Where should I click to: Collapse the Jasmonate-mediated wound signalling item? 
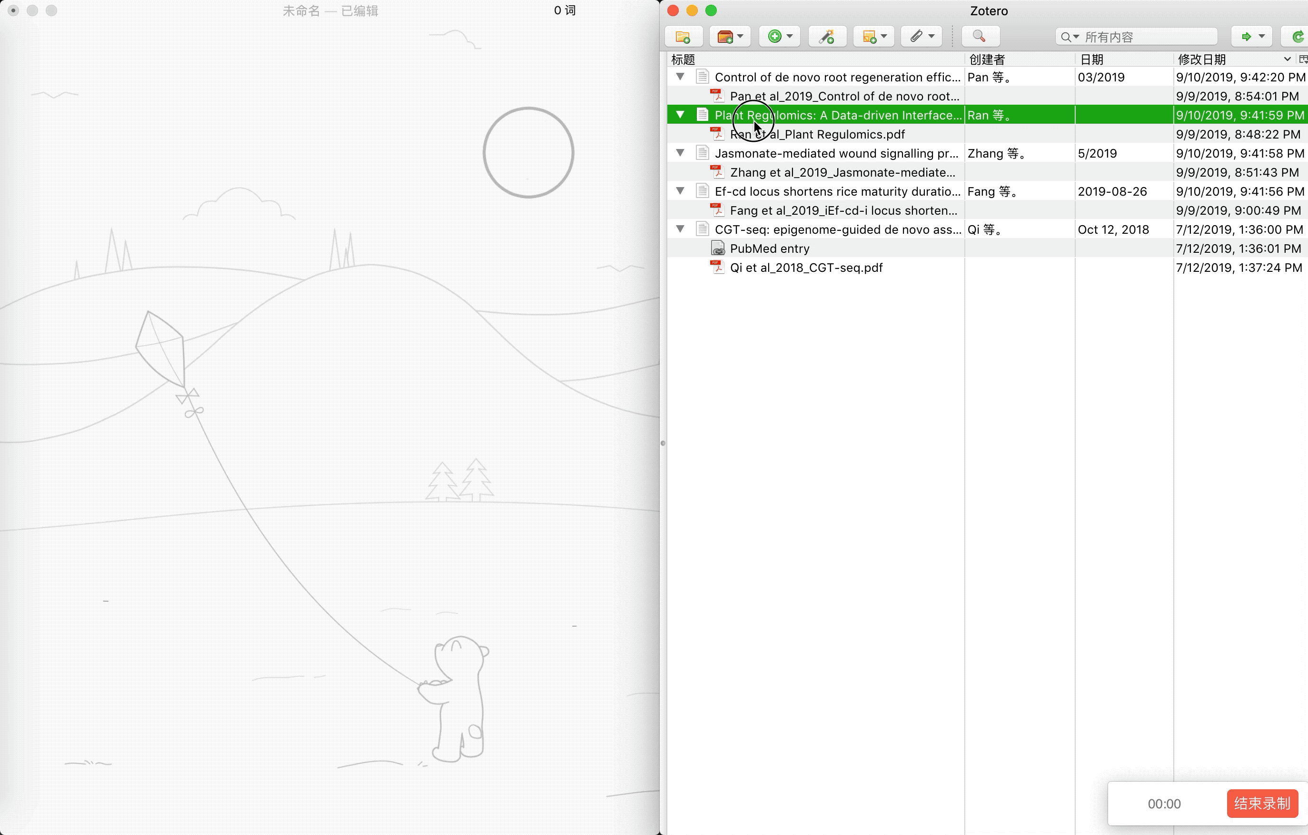[680, 153]
